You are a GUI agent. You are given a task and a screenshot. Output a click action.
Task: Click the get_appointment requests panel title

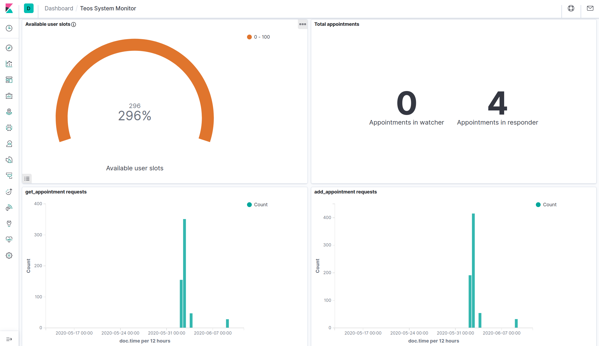coord(56,192)
